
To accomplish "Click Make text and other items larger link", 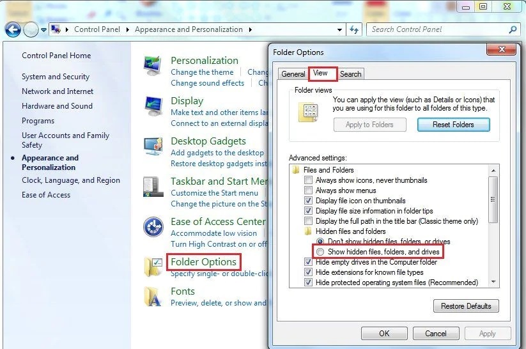I will click(x=219, y=112).
